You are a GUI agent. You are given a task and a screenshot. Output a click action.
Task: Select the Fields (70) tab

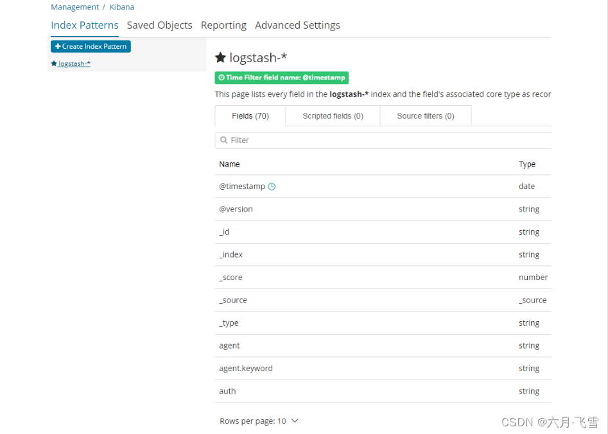click(x=250, y=116)
